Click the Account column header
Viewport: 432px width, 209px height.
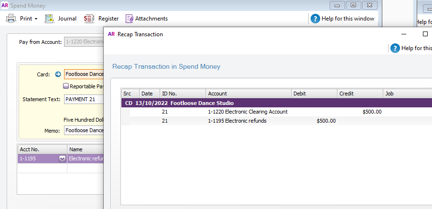248,94
